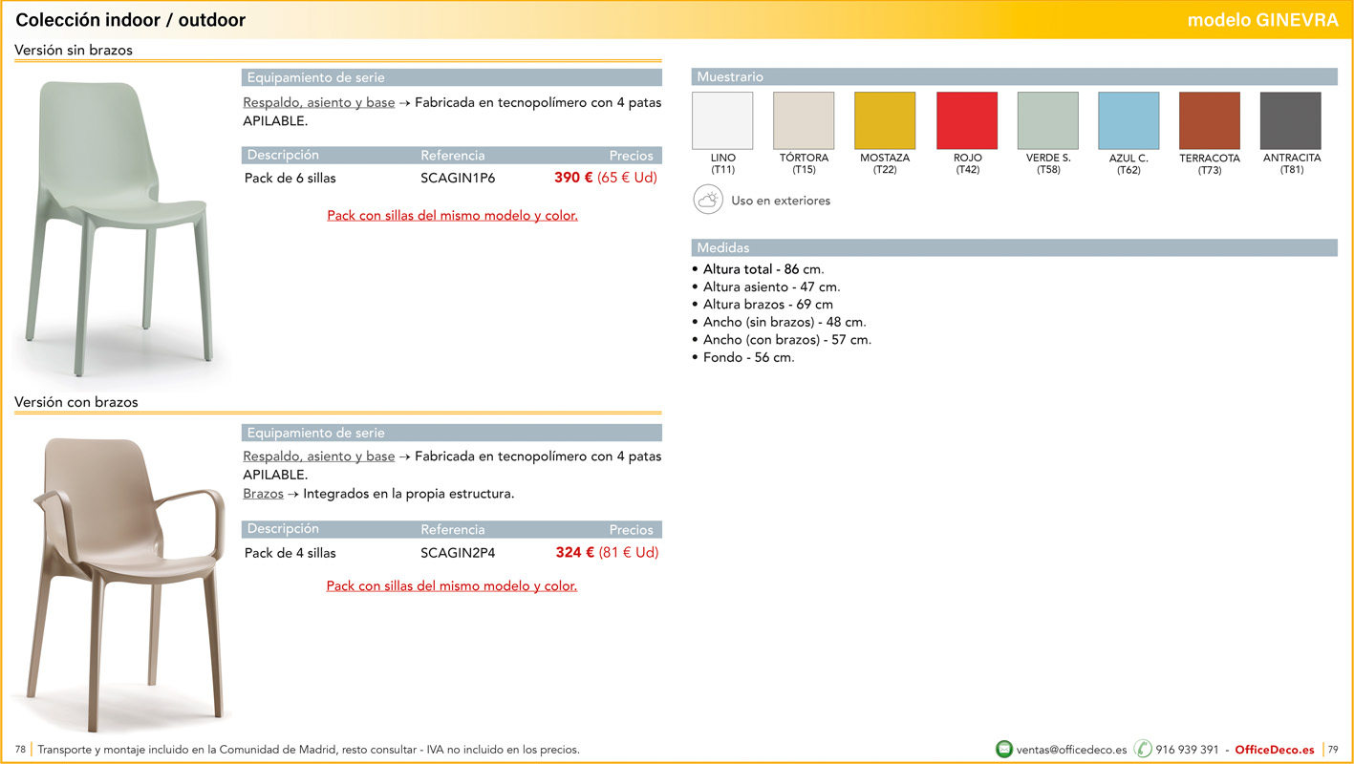
Task: Pick the Mostaza (T22) yellow swatch
Action: click(x=885, y=121)
